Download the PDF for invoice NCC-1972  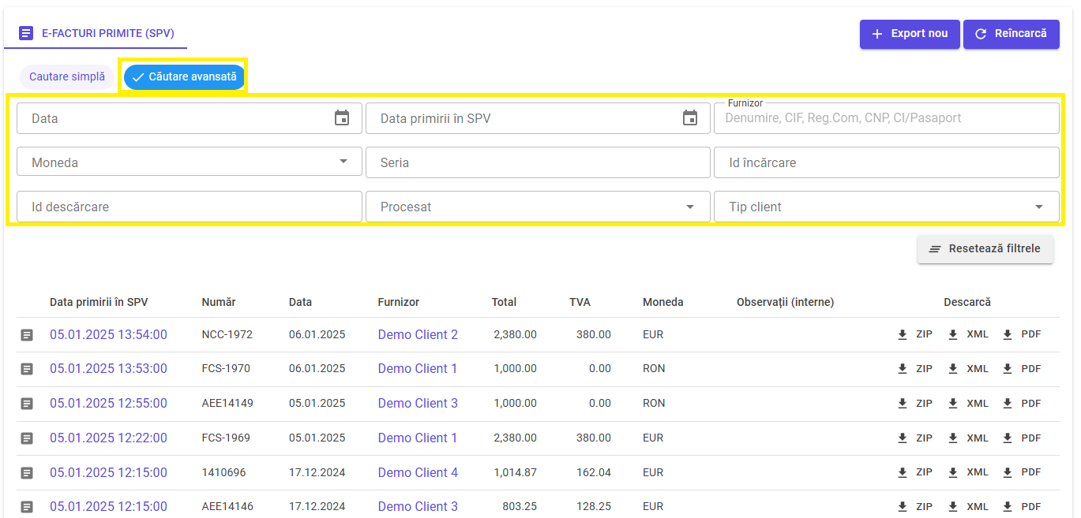tap(1022, 334)
